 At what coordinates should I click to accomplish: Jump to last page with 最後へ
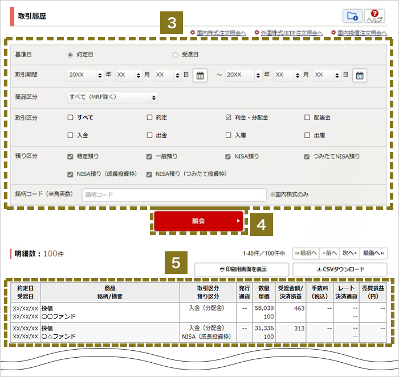(373, 253)
